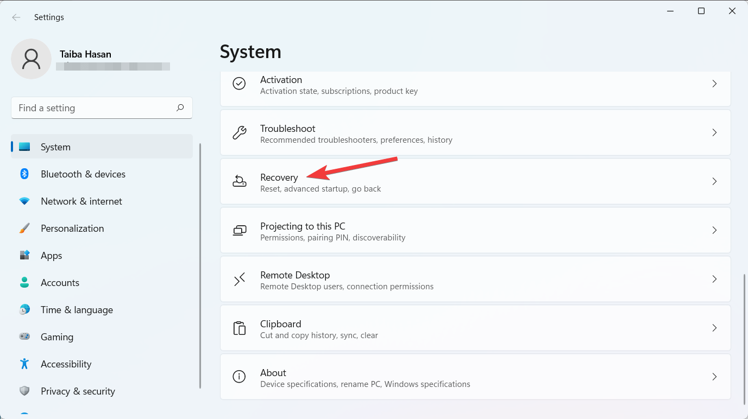Screen dimensions: 748x419
Task: Click the search magnifier icon
Action: pos(180,108)
